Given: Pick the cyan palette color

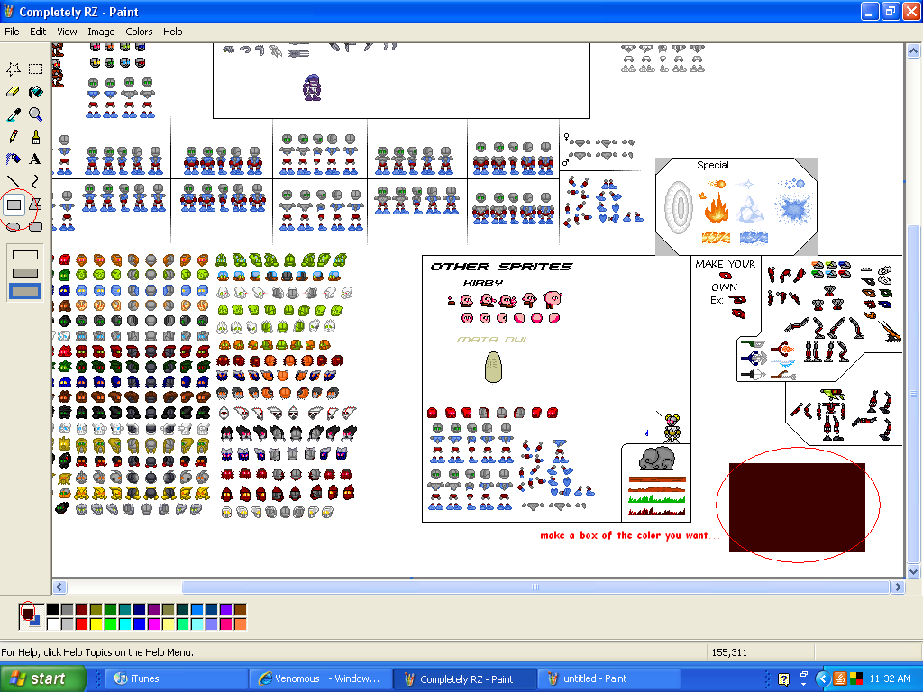Looking at the screenshot, I should coord(124,624).
